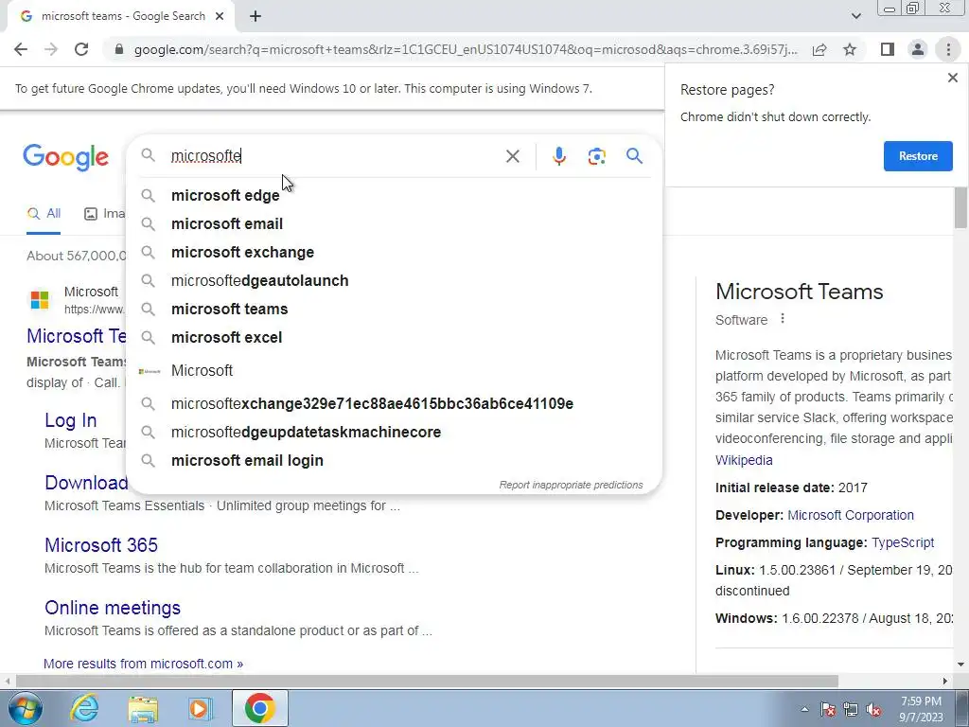Viewport: 969px width, 727px height.
Task: Click the vertical scrollbar thumb
Action: click(x=961, y=207)
